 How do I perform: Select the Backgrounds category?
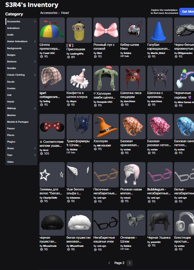click(14, 48)
